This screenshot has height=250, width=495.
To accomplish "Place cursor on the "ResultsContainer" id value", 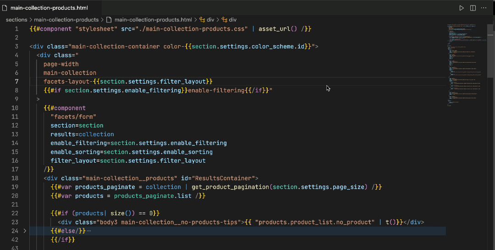I will click(x=224, y=178).
